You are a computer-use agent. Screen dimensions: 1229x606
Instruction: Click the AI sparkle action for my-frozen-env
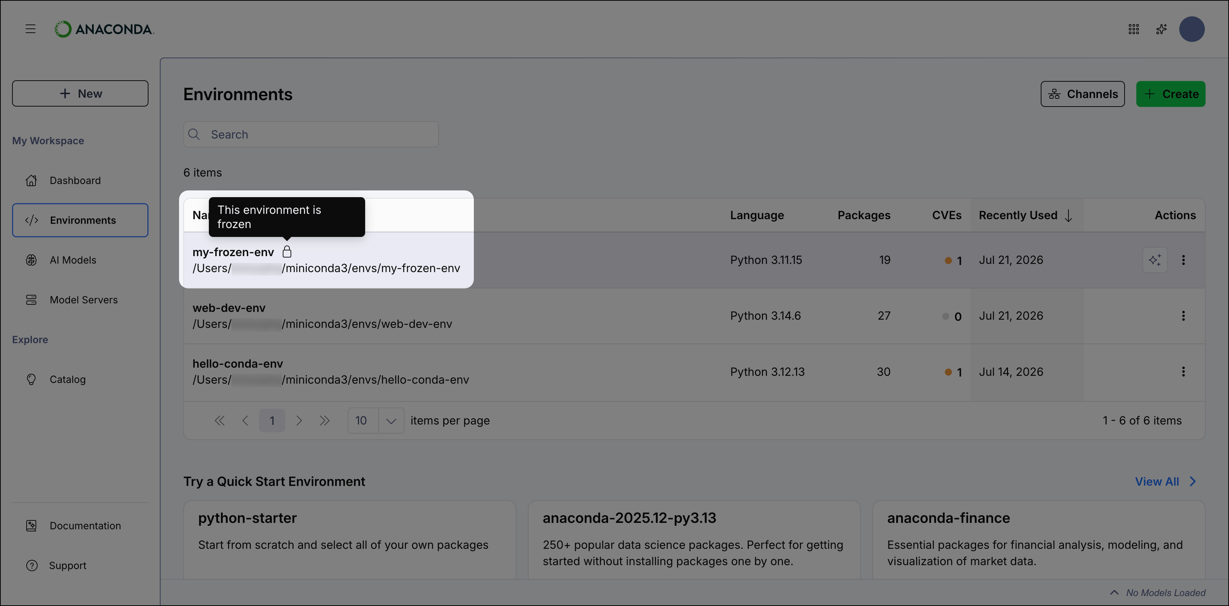coord(1155,260)
